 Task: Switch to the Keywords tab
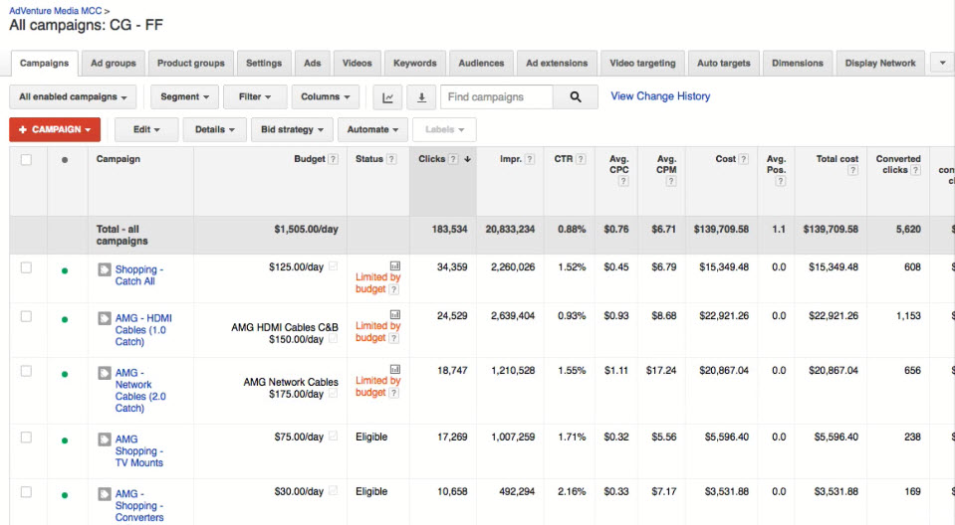tap(414, 64)
